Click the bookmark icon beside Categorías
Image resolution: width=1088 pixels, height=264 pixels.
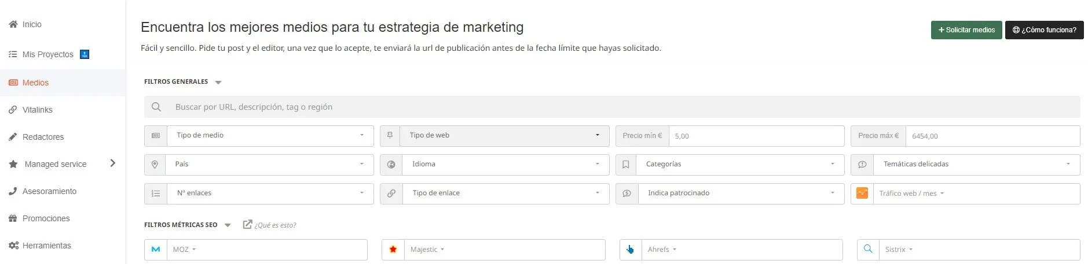click(x=626, y=165)
